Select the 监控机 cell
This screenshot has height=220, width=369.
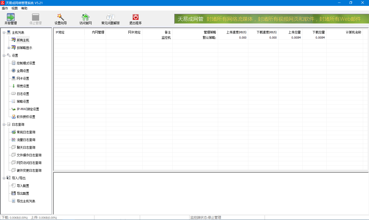(166, 38)
